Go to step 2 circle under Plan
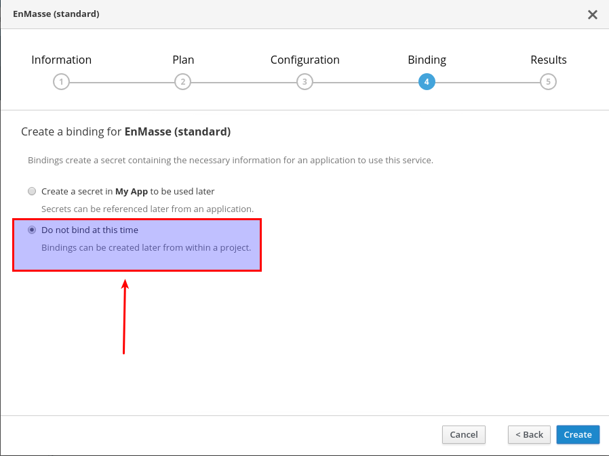Screen dimensions: 609x456 [x=183, y=82]
